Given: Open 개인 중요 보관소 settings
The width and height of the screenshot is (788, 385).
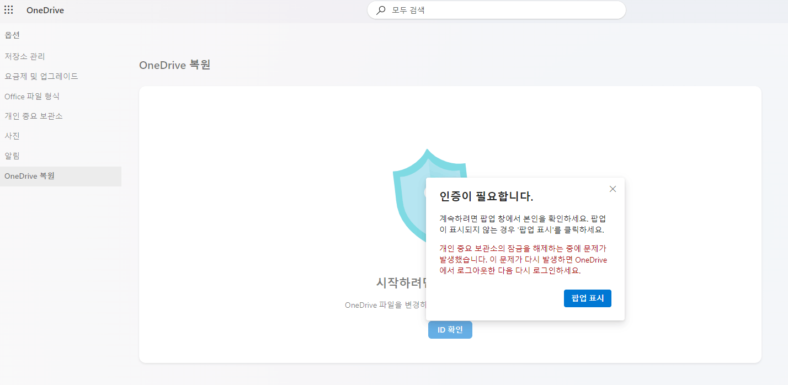Looking at the screenshot, I should point(61,116).
